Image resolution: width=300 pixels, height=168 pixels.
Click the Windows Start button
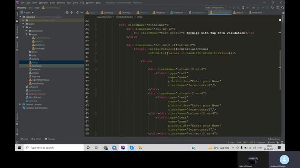point(19,147)
